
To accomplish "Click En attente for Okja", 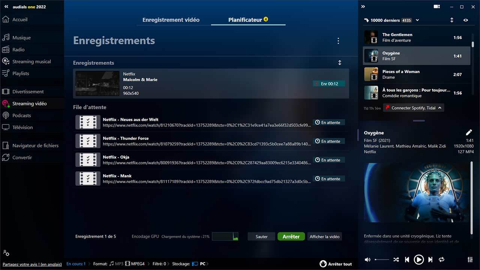I will [x=328, y=160].
